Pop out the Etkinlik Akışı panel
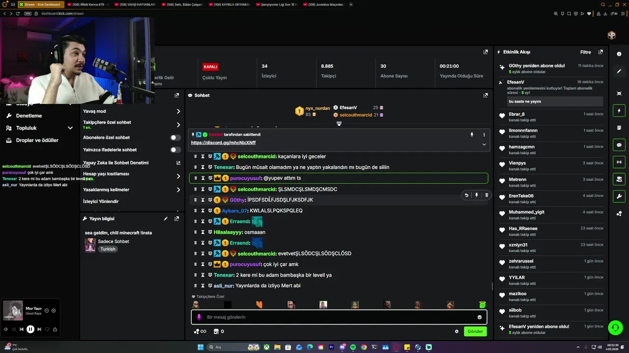Screen dimensions: 629x353 point(600,52)
